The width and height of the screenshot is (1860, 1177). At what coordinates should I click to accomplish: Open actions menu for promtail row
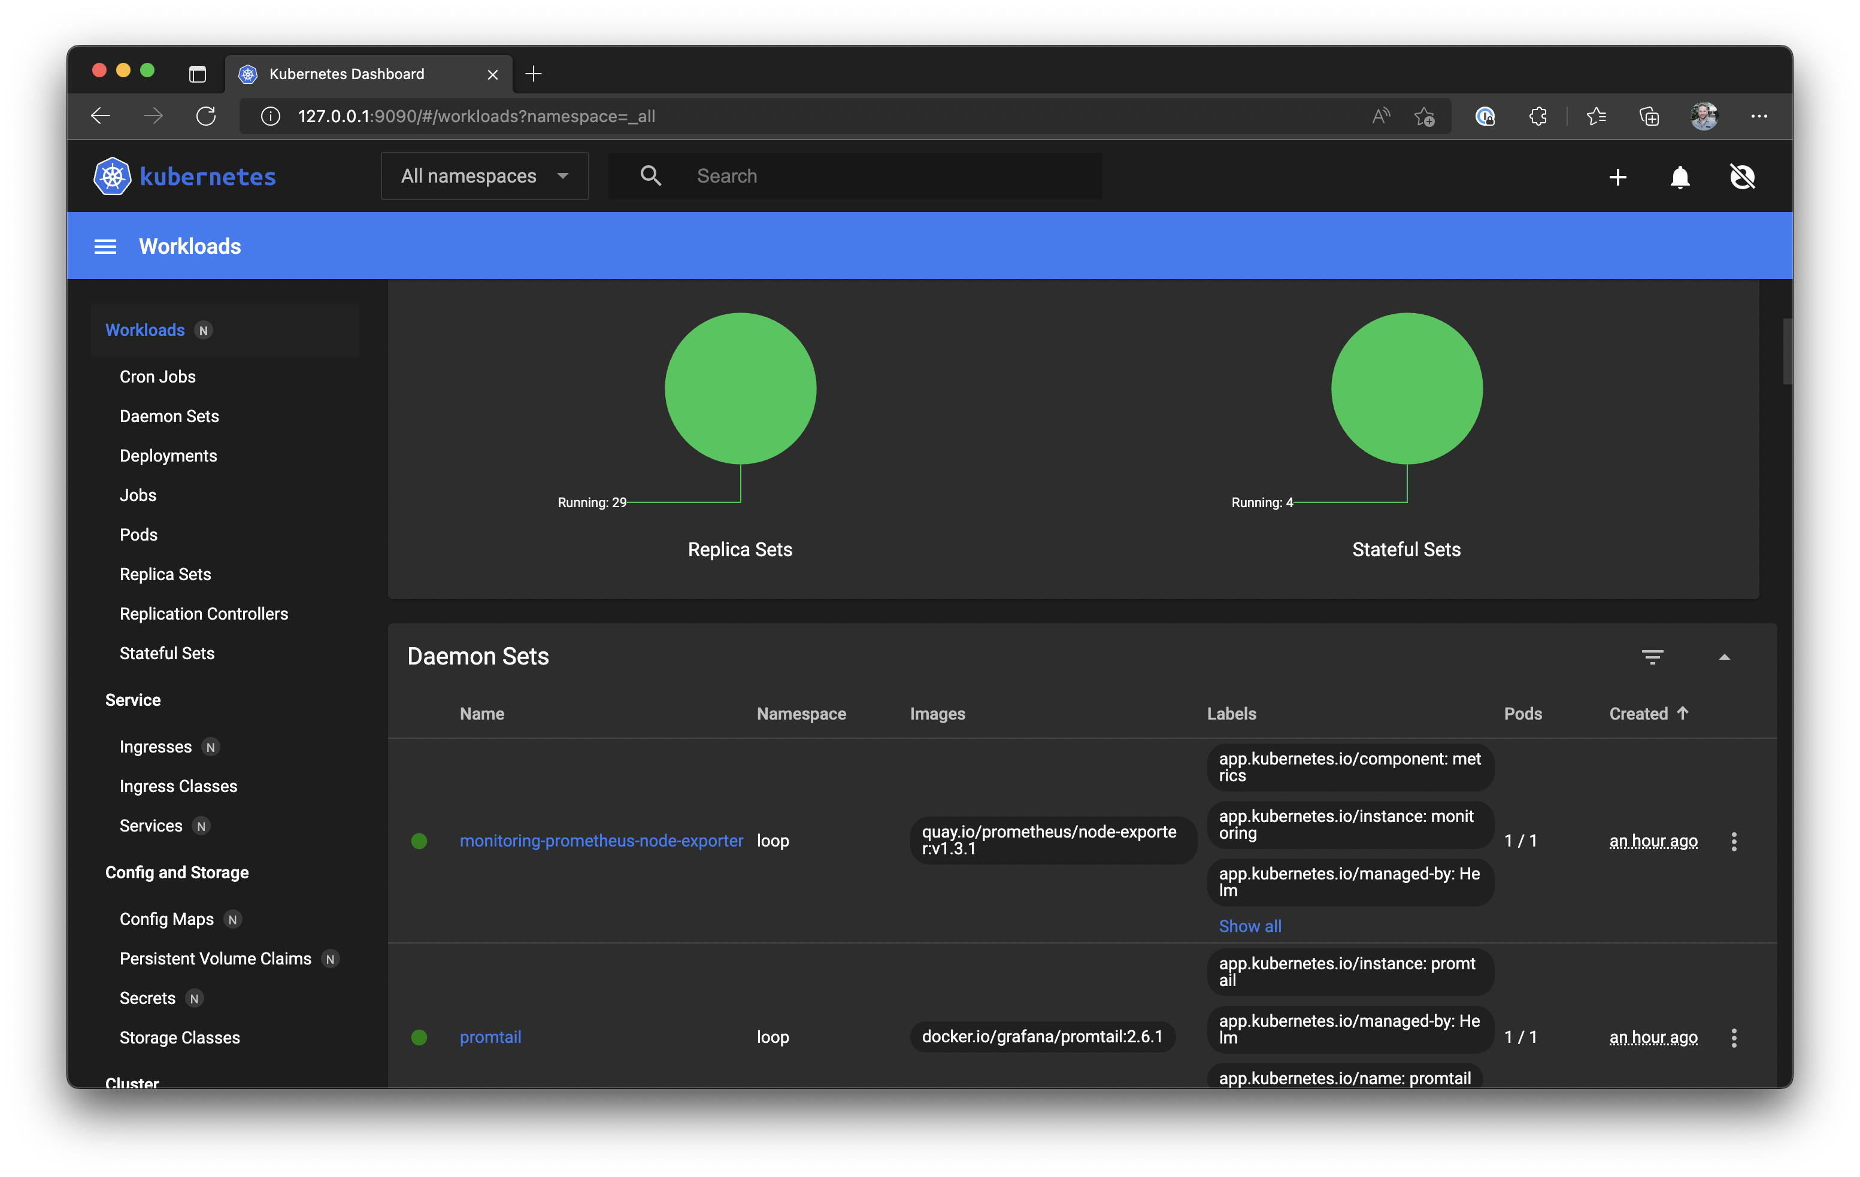tap(1734, 1038)
